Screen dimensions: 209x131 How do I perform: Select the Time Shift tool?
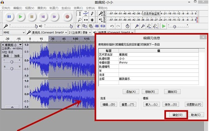(x=86, y=20)
